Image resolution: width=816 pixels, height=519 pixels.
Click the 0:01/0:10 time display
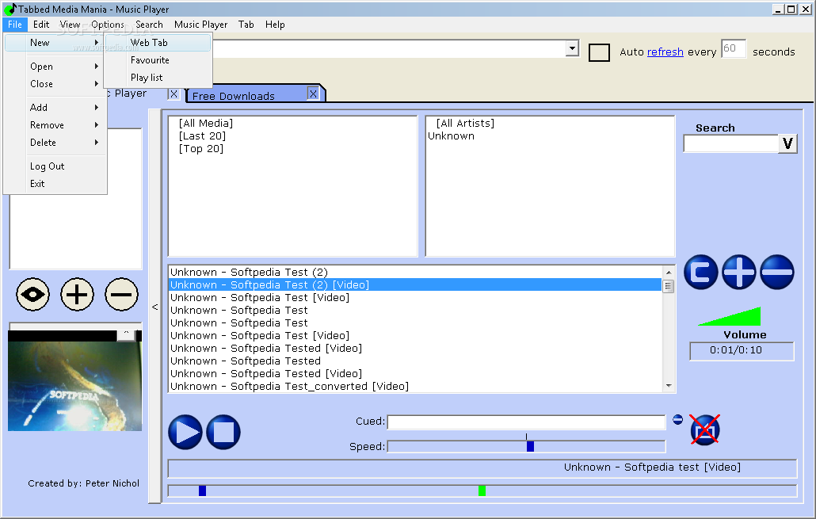pyautogui.click(x=742, y=350)
